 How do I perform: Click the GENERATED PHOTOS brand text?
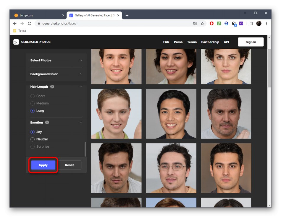36,42
